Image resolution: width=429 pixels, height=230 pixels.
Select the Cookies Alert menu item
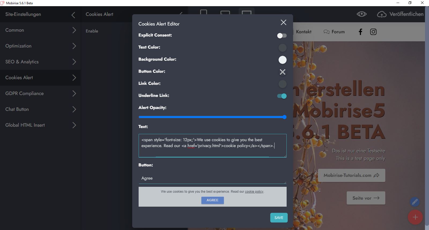pyautogui.click(x=40, y=78)
